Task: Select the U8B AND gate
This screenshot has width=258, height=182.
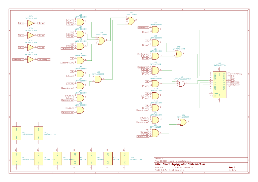Action: (x=98, y=79)
